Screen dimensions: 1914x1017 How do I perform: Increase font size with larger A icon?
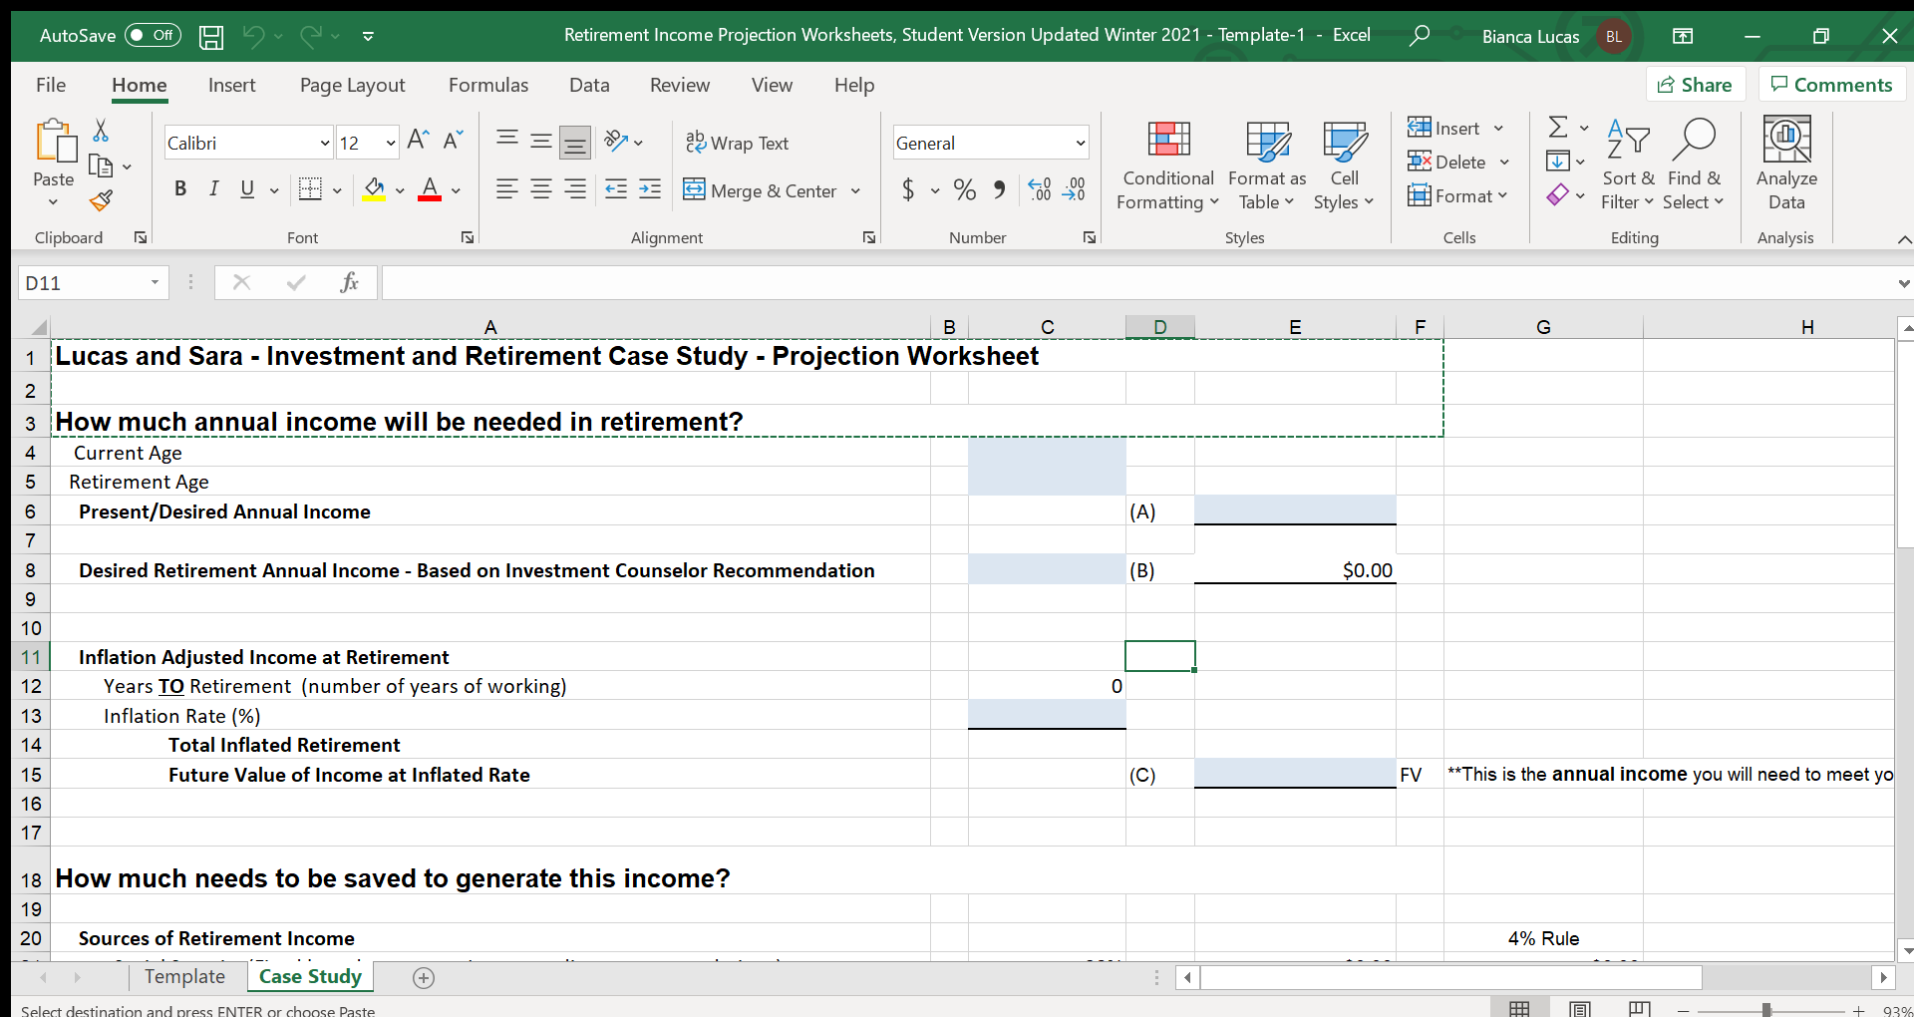[419, 141]
